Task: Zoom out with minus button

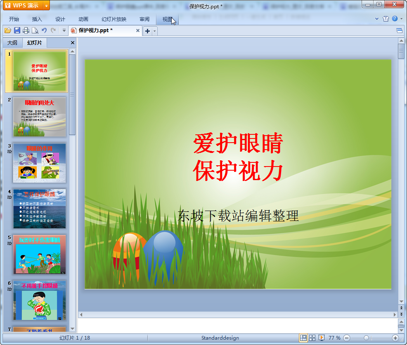Action: (347, 338)
